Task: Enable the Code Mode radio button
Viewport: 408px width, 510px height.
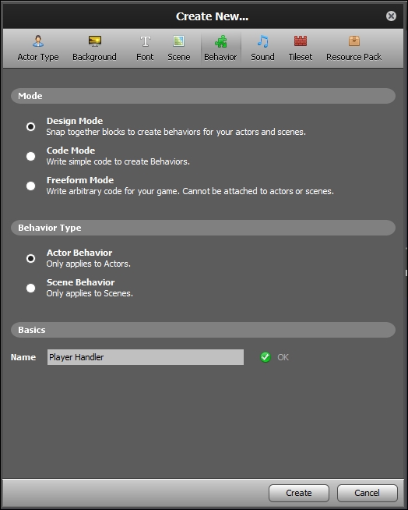Action: [31, 156]
